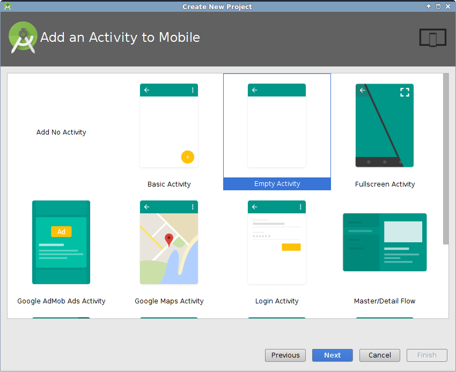Proceed with the Next button

coord(333,355)
